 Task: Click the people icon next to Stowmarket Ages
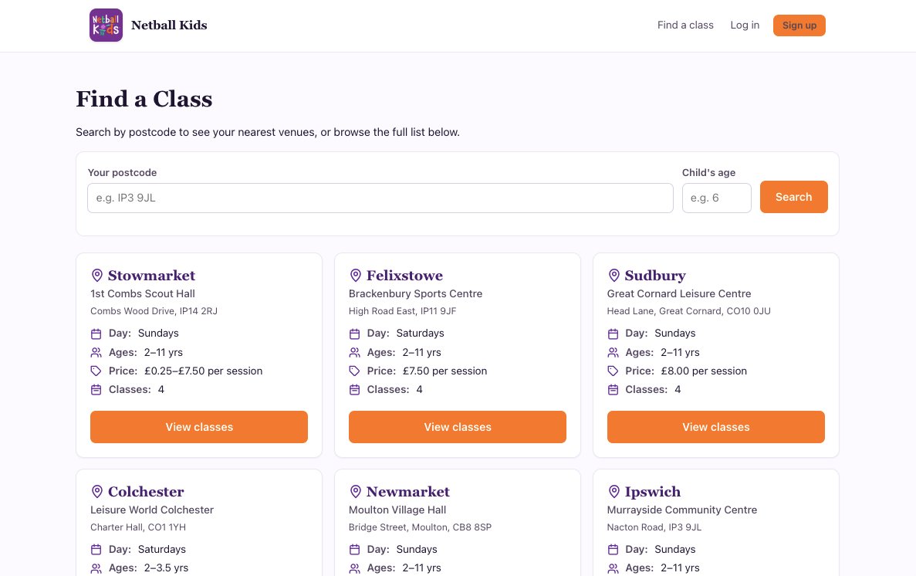coord(96,353)
